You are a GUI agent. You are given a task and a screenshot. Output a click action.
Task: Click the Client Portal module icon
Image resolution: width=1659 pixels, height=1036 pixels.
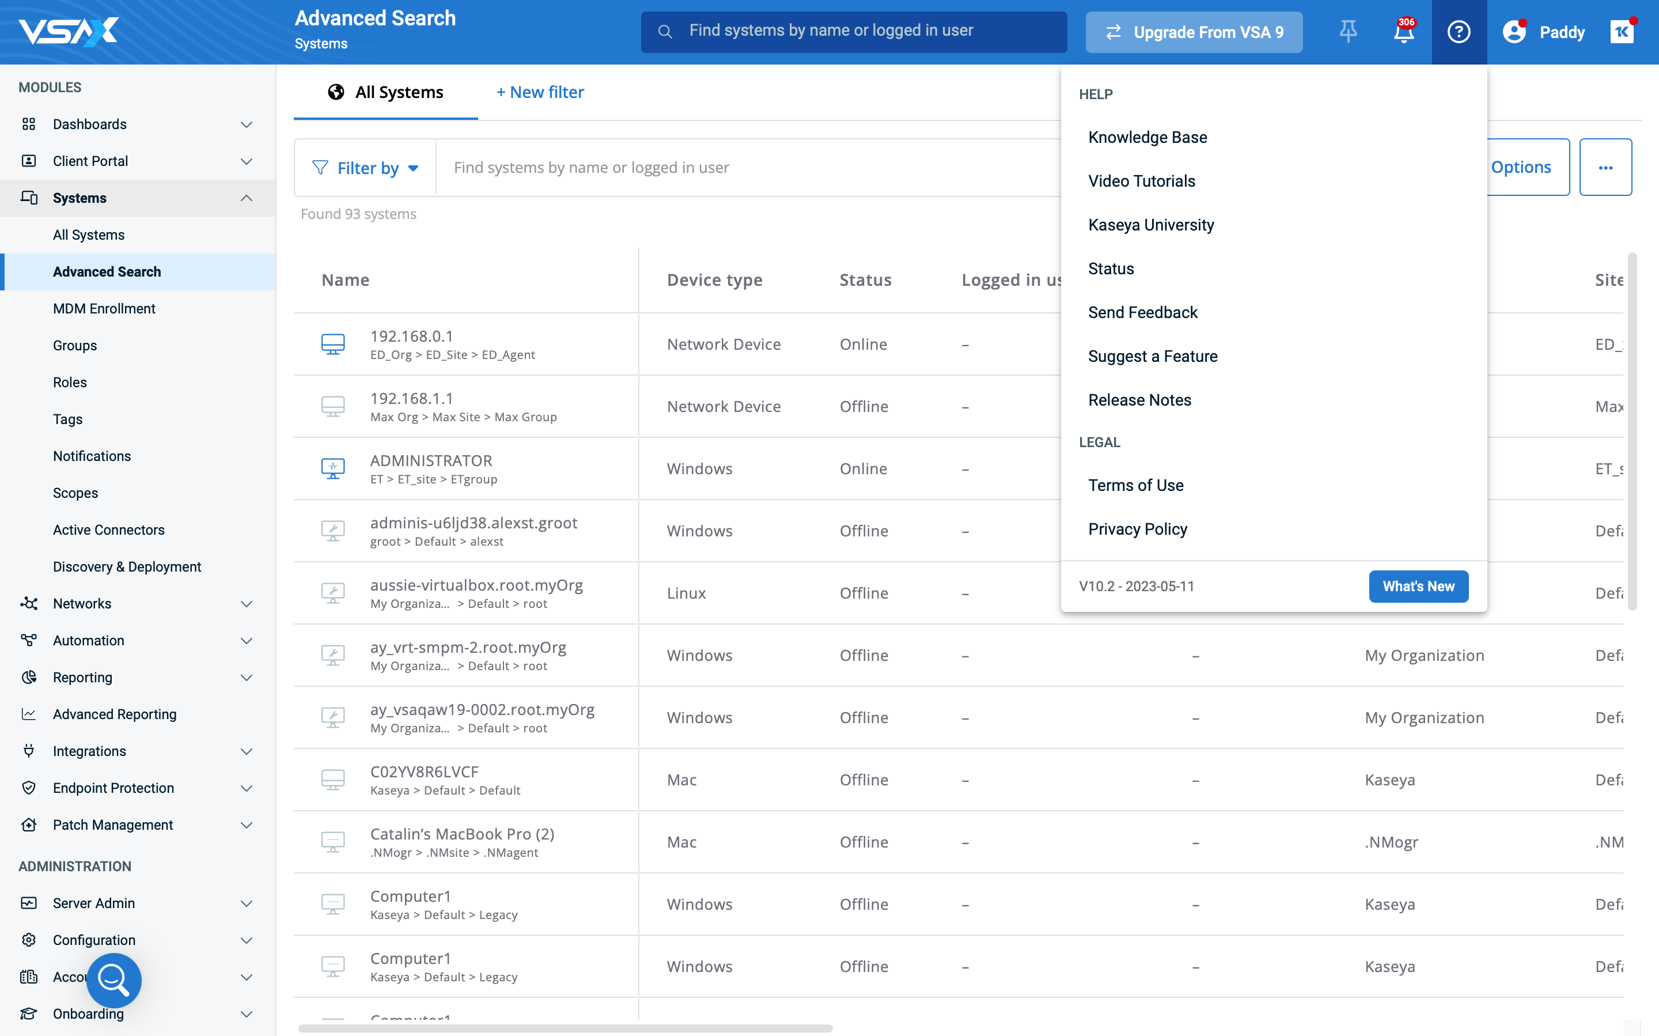(29, 161)
